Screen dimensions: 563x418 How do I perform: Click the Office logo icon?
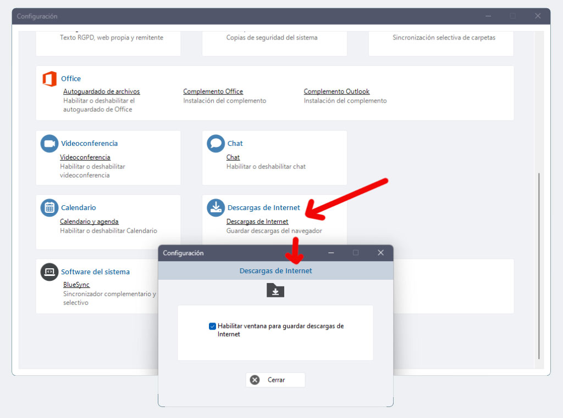[x=49, y=79]
